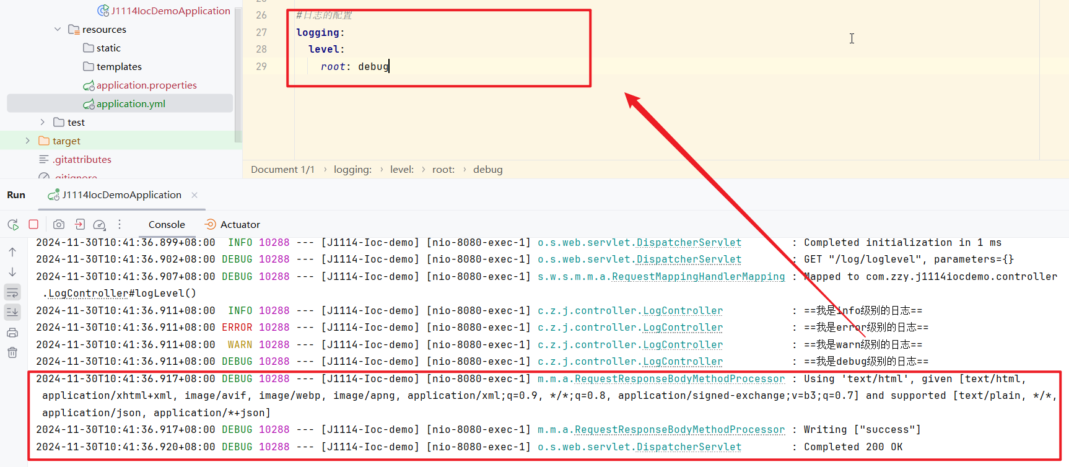Close the J1114IocDemoApplication run tab
Image resolution: width=1069 pixels, height=467 pixels.
click(x=194, y=194)
